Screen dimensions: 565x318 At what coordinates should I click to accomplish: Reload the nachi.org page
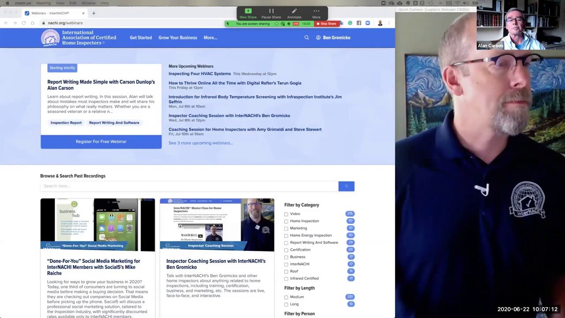(23, 23)
